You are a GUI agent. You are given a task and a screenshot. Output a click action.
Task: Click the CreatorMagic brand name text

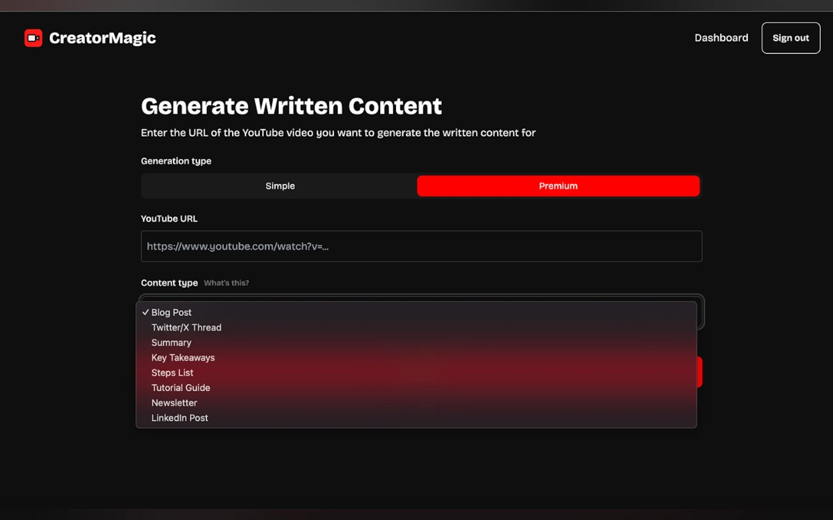102,38
